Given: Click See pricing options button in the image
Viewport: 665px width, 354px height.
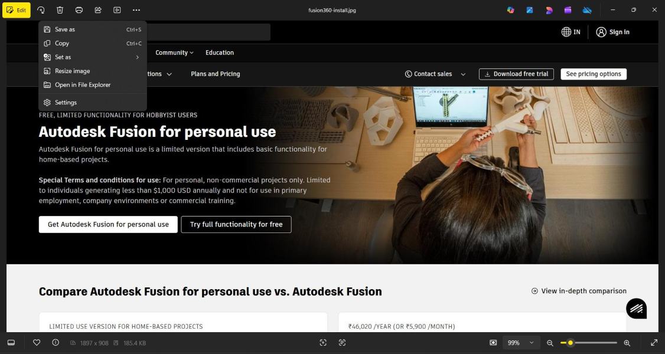Looking at the screenshot, I should tap(594, 74).
